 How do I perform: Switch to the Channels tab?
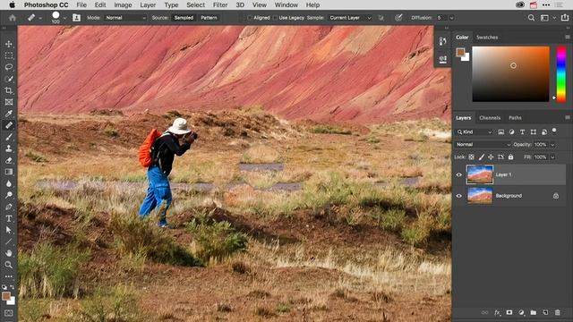point(490,118)
